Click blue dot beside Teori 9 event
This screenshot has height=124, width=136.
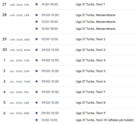[37, 113]
